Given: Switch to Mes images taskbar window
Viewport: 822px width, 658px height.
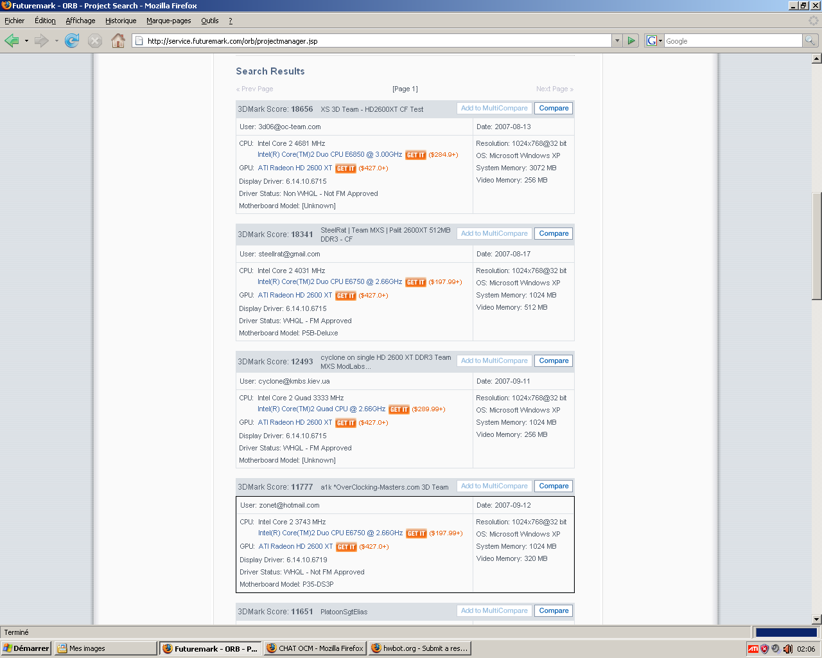Looking at the screenshot, I should (105, 648).
